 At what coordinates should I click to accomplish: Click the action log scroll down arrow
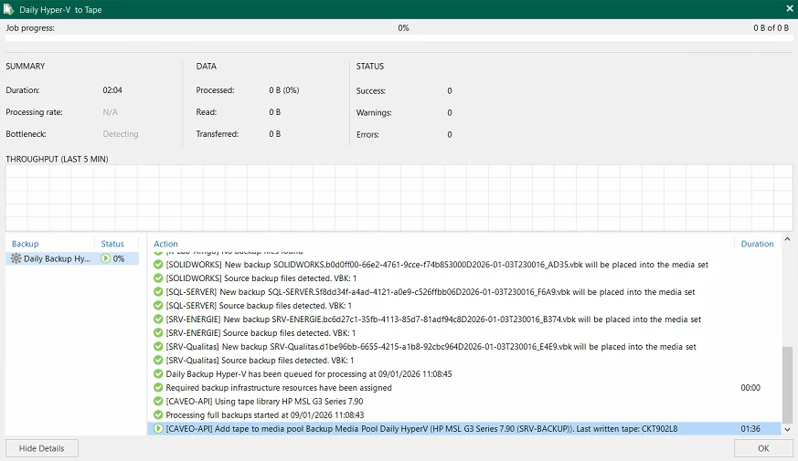787,429
